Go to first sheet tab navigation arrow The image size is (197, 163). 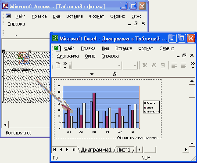(54, 149)
